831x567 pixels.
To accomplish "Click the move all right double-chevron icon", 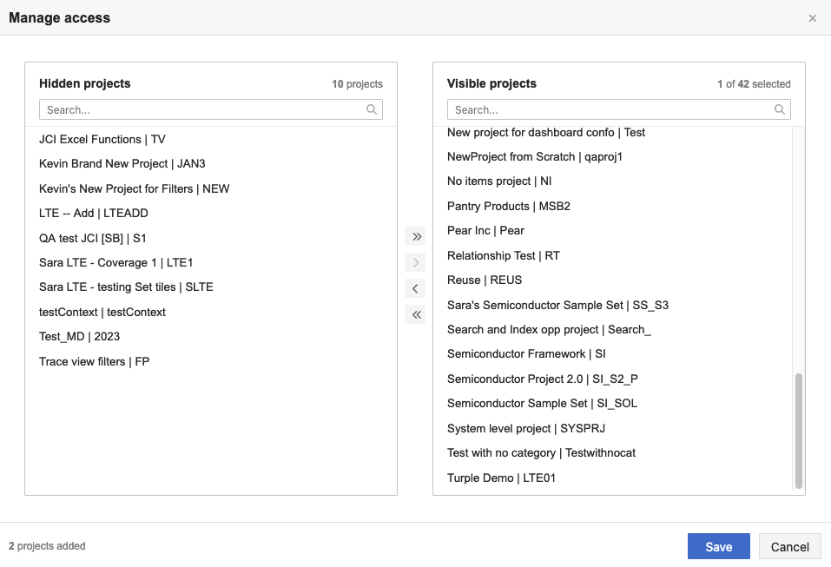I will (416, 237).
